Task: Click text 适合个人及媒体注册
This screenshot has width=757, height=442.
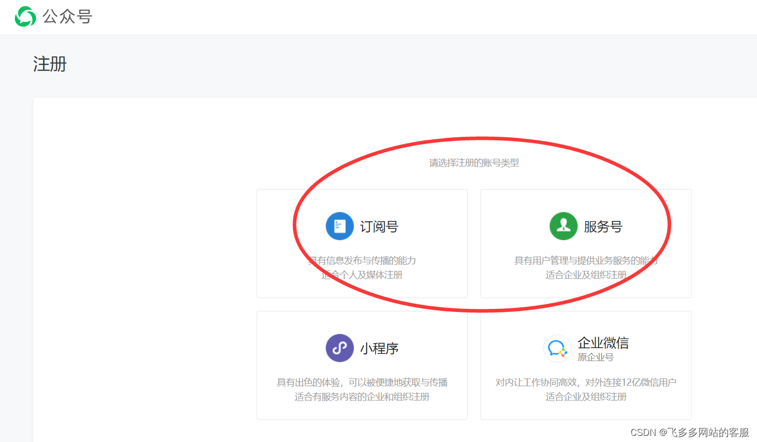Action: (362, 275)
